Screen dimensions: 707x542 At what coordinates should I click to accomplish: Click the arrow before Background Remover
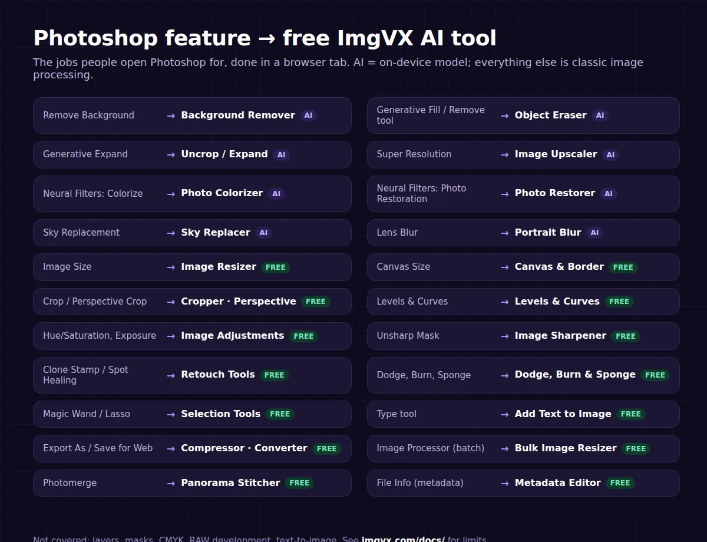point(171,115)
